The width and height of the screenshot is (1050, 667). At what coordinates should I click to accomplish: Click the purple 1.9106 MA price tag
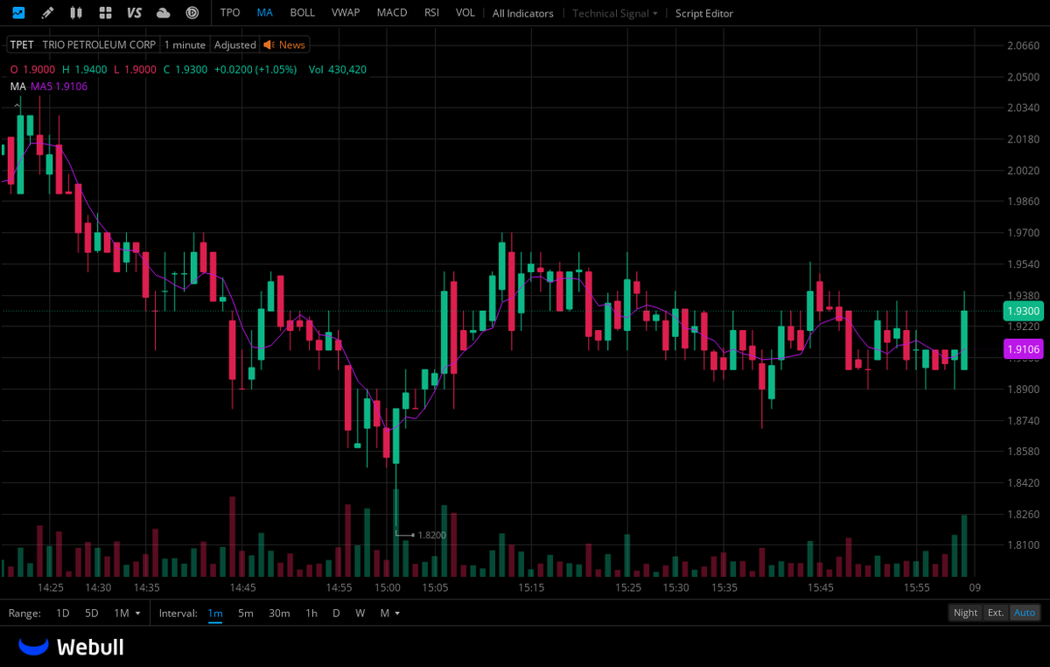tap(1022, 349)
